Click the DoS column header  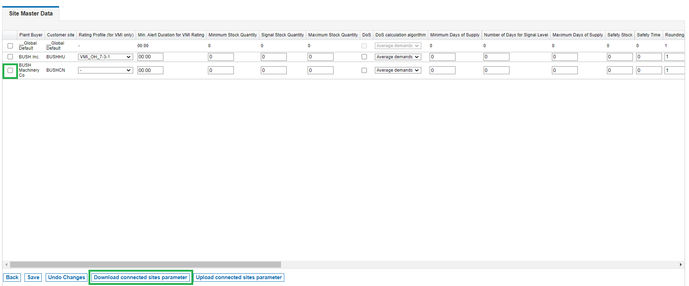[x=367, y=35]
